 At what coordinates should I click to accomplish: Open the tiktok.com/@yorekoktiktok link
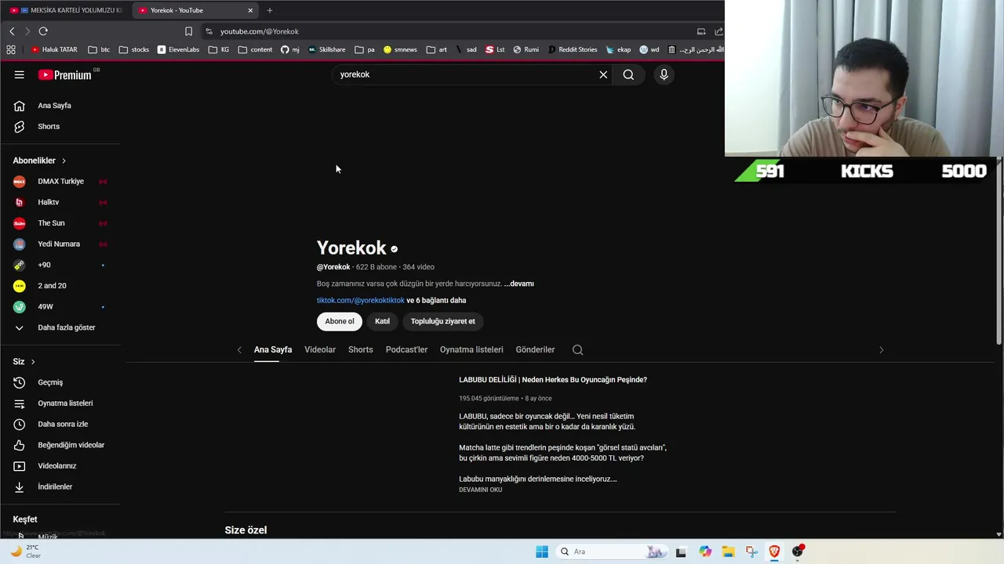pyautogui.click(x=361, y=300)
